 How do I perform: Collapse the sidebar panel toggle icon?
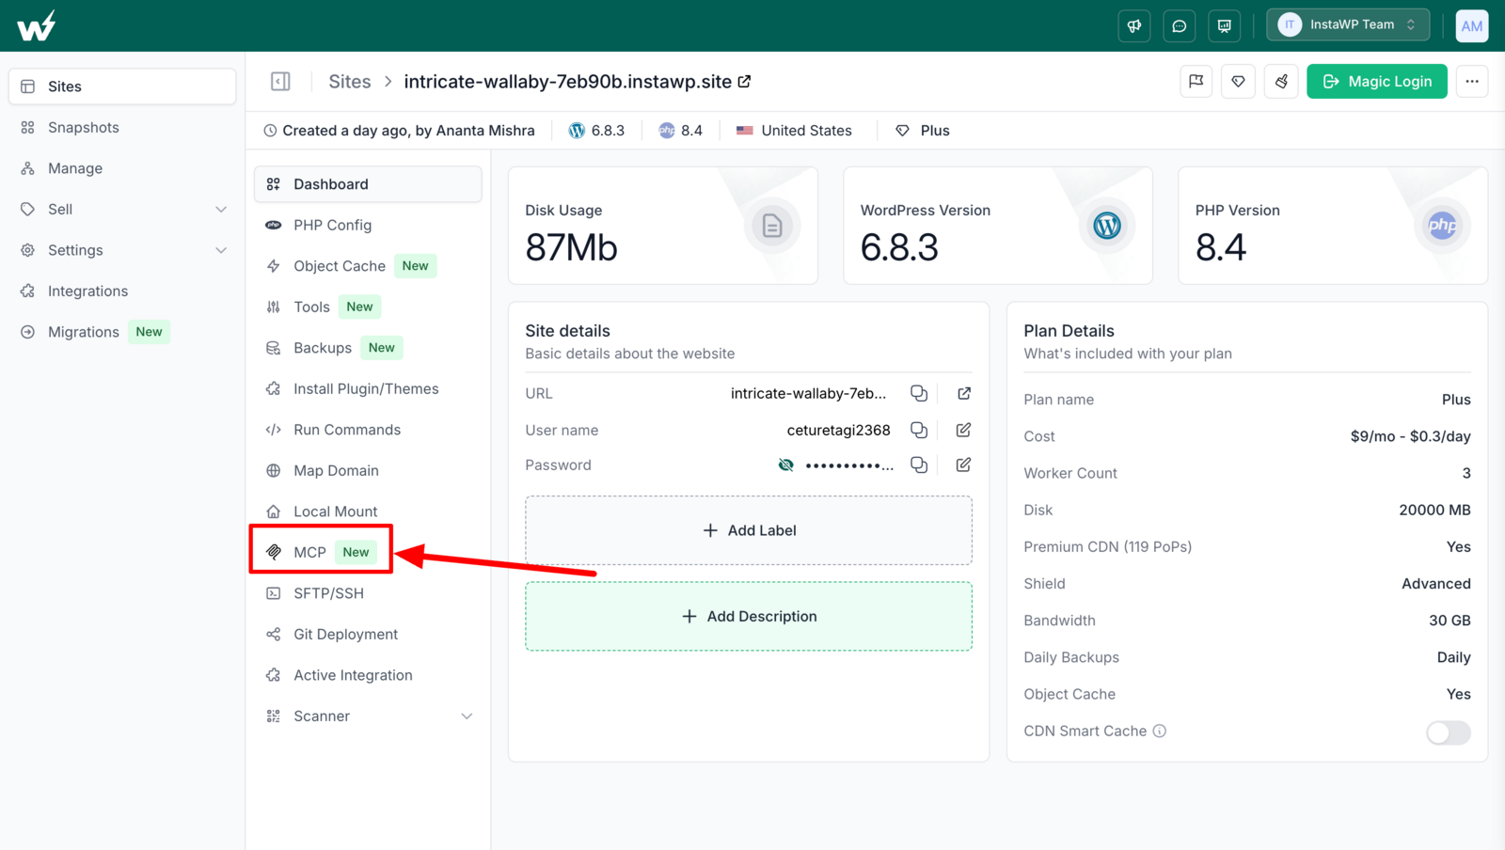pos(280,82)
